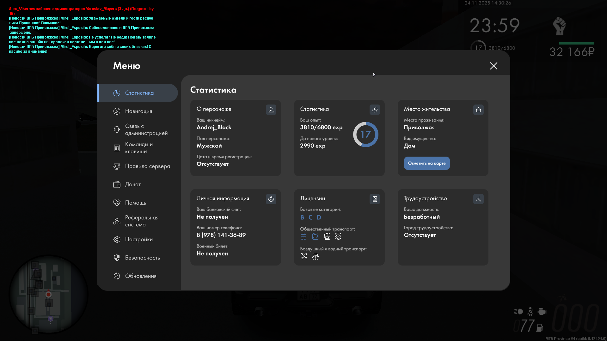Click the train license icon
The image size is (607, 341).
[327, 236]
